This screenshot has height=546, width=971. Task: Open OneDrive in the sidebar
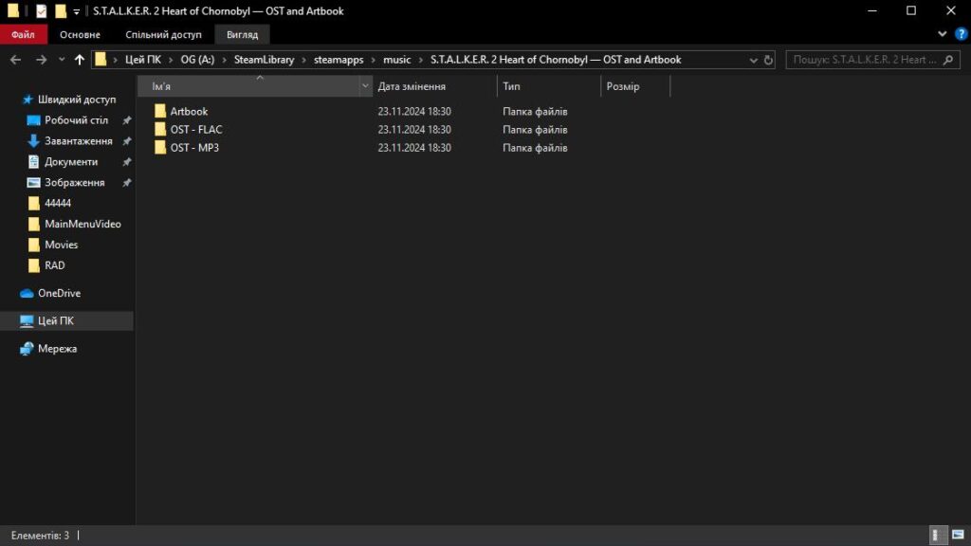[x=59, y=293]
